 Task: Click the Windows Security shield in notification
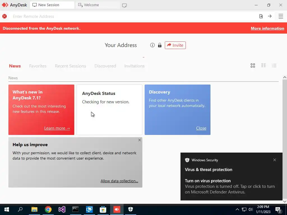187,160
